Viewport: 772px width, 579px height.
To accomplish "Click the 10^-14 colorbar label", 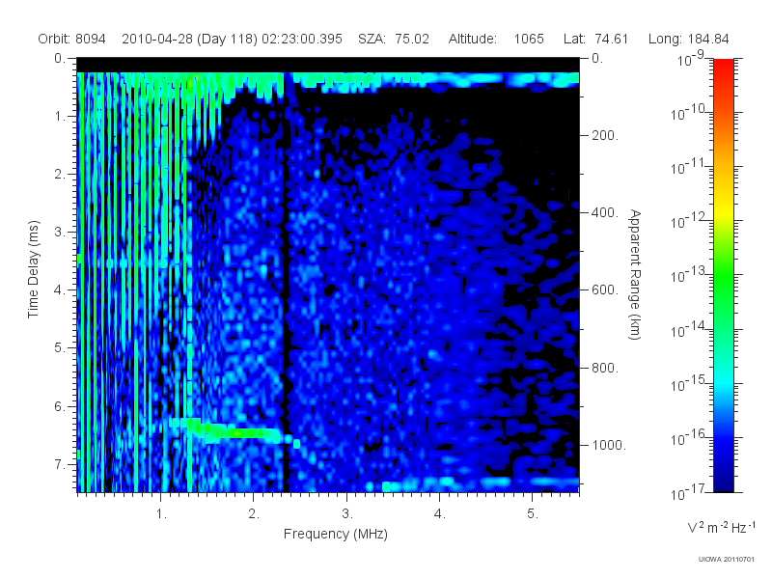I will (x=690, y=330).
